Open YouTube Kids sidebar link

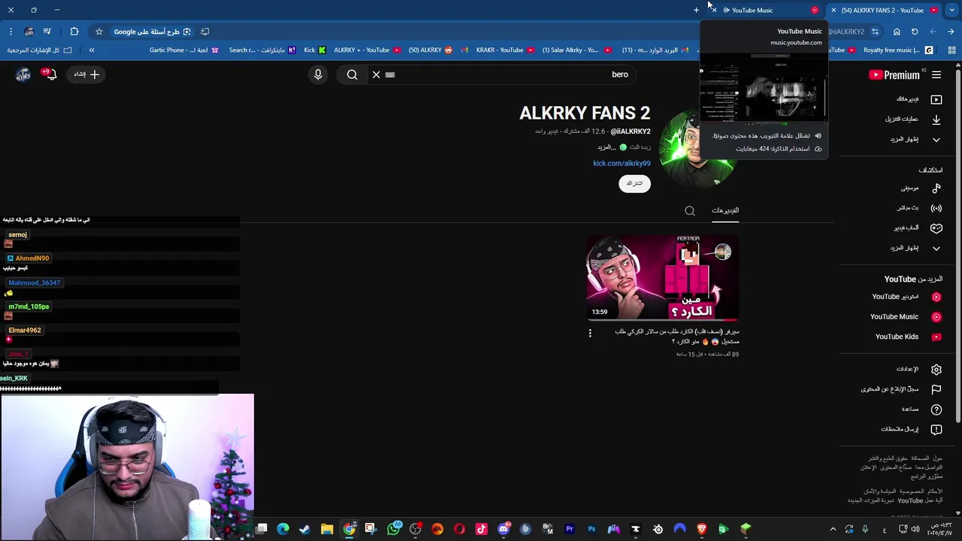(908, 337)
